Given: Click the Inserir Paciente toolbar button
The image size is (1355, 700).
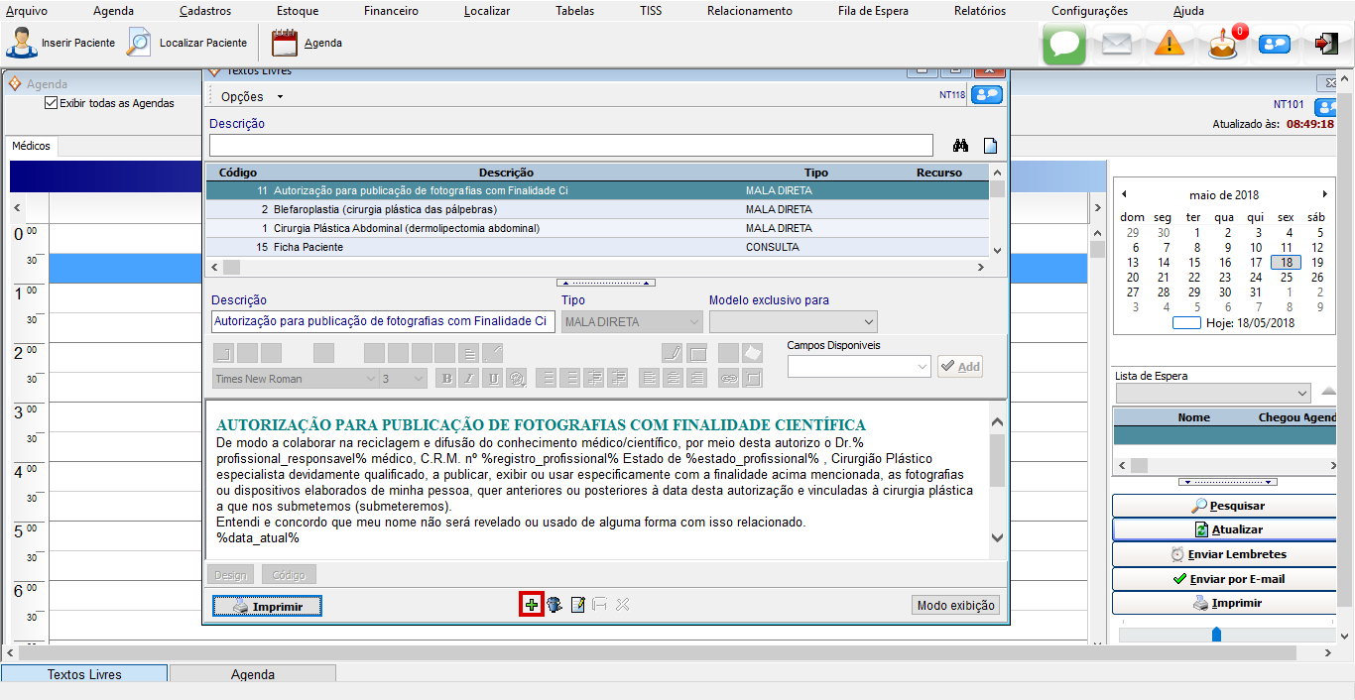Looking at the screenshot, I should click(x=62, y=44).
